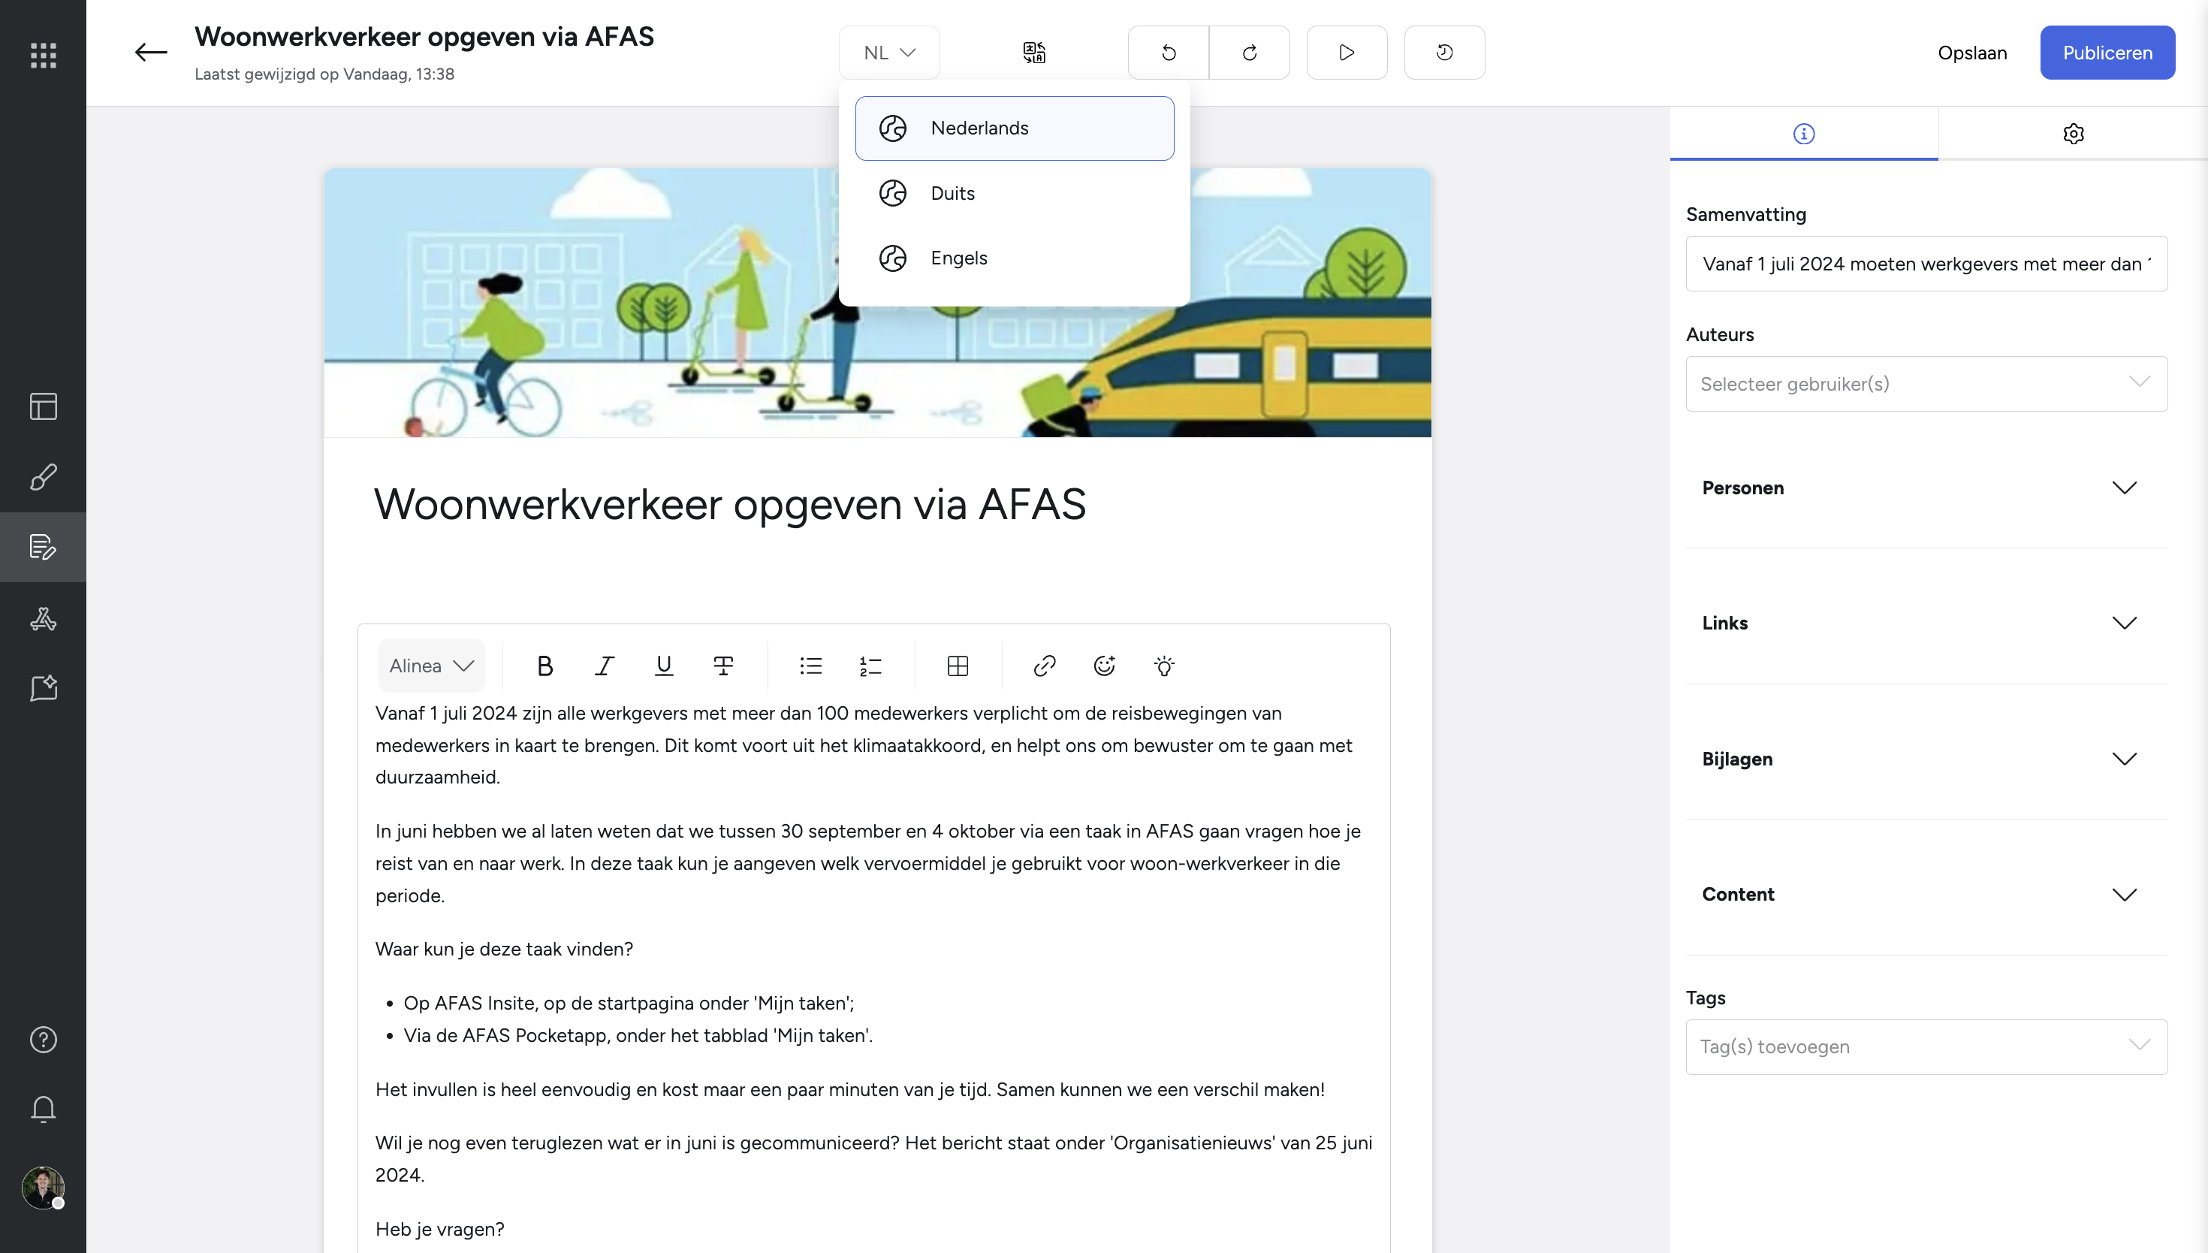Apply underline formatting
This screenshot has width=2208, height=1253.
point(664,666)
